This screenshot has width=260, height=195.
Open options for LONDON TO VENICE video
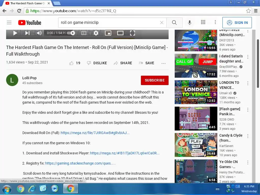248,83
